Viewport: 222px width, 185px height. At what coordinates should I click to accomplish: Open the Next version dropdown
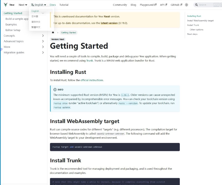coord(22,5)
